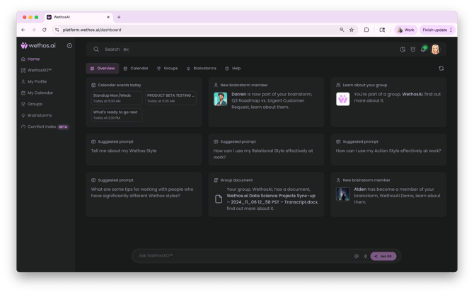Open the browser extensions puzzle icon

click(x=366, y=30)
